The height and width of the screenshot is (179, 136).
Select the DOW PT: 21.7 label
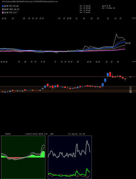tap(11, 13)
